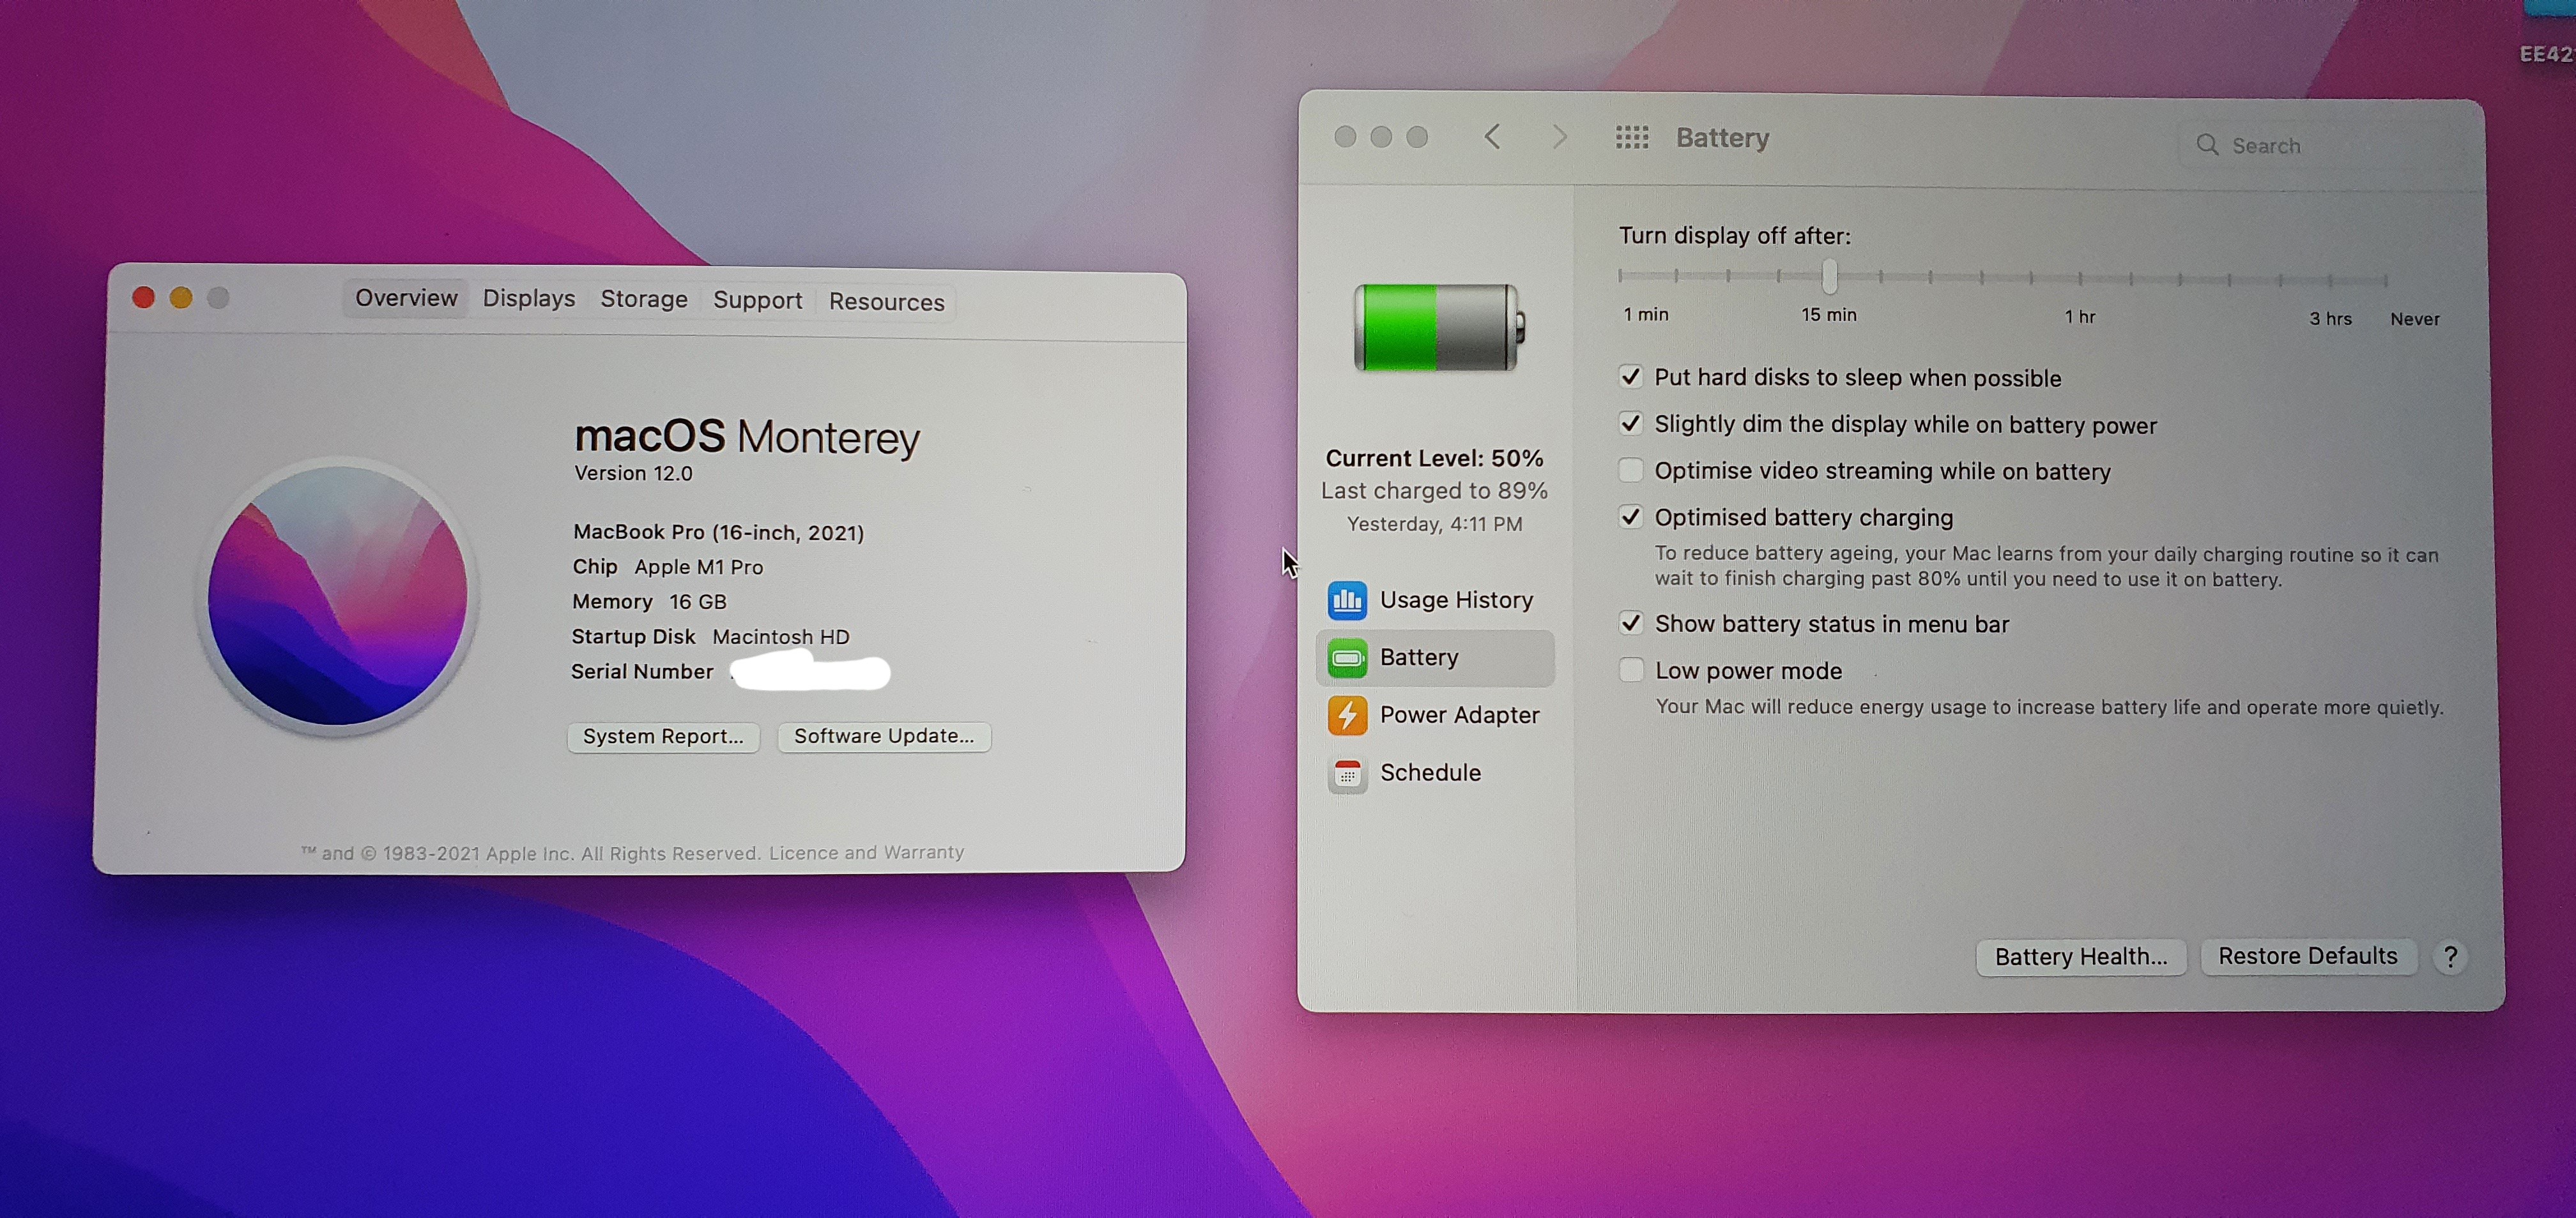The height and width of the screenshot is (1218, 2576).
Task: Click the turn display off slider
Action: pos(1829,277)
